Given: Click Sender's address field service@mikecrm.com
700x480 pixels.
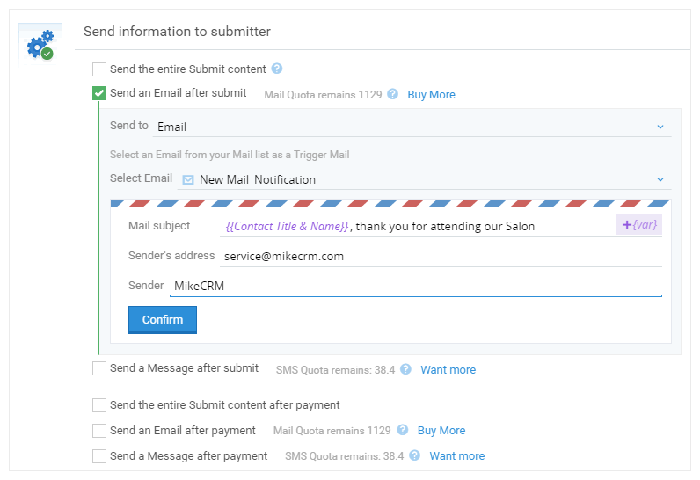Looking at the screenshot, I should (x=441, y=256).
